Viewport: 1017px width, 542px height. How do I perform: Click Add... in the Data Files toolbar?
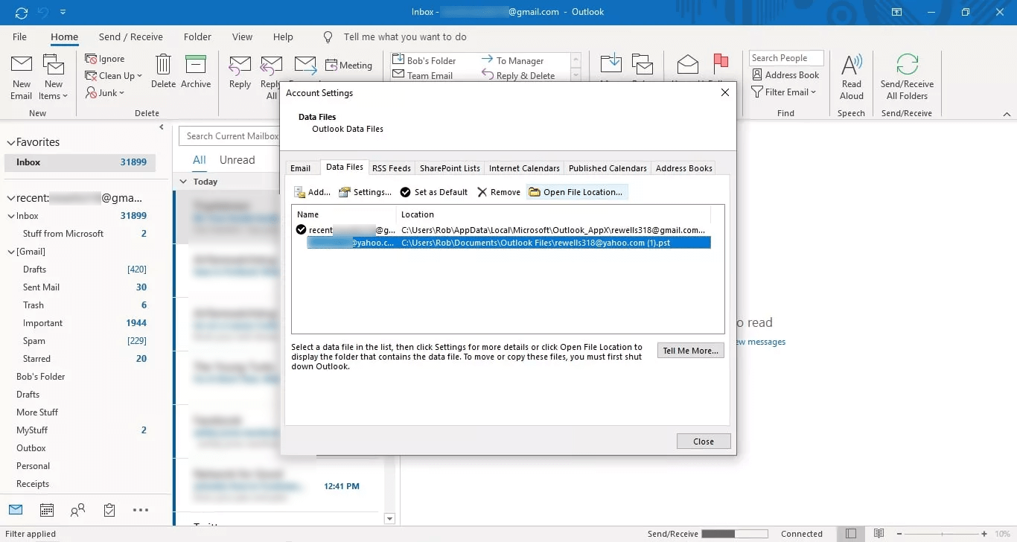312,192
